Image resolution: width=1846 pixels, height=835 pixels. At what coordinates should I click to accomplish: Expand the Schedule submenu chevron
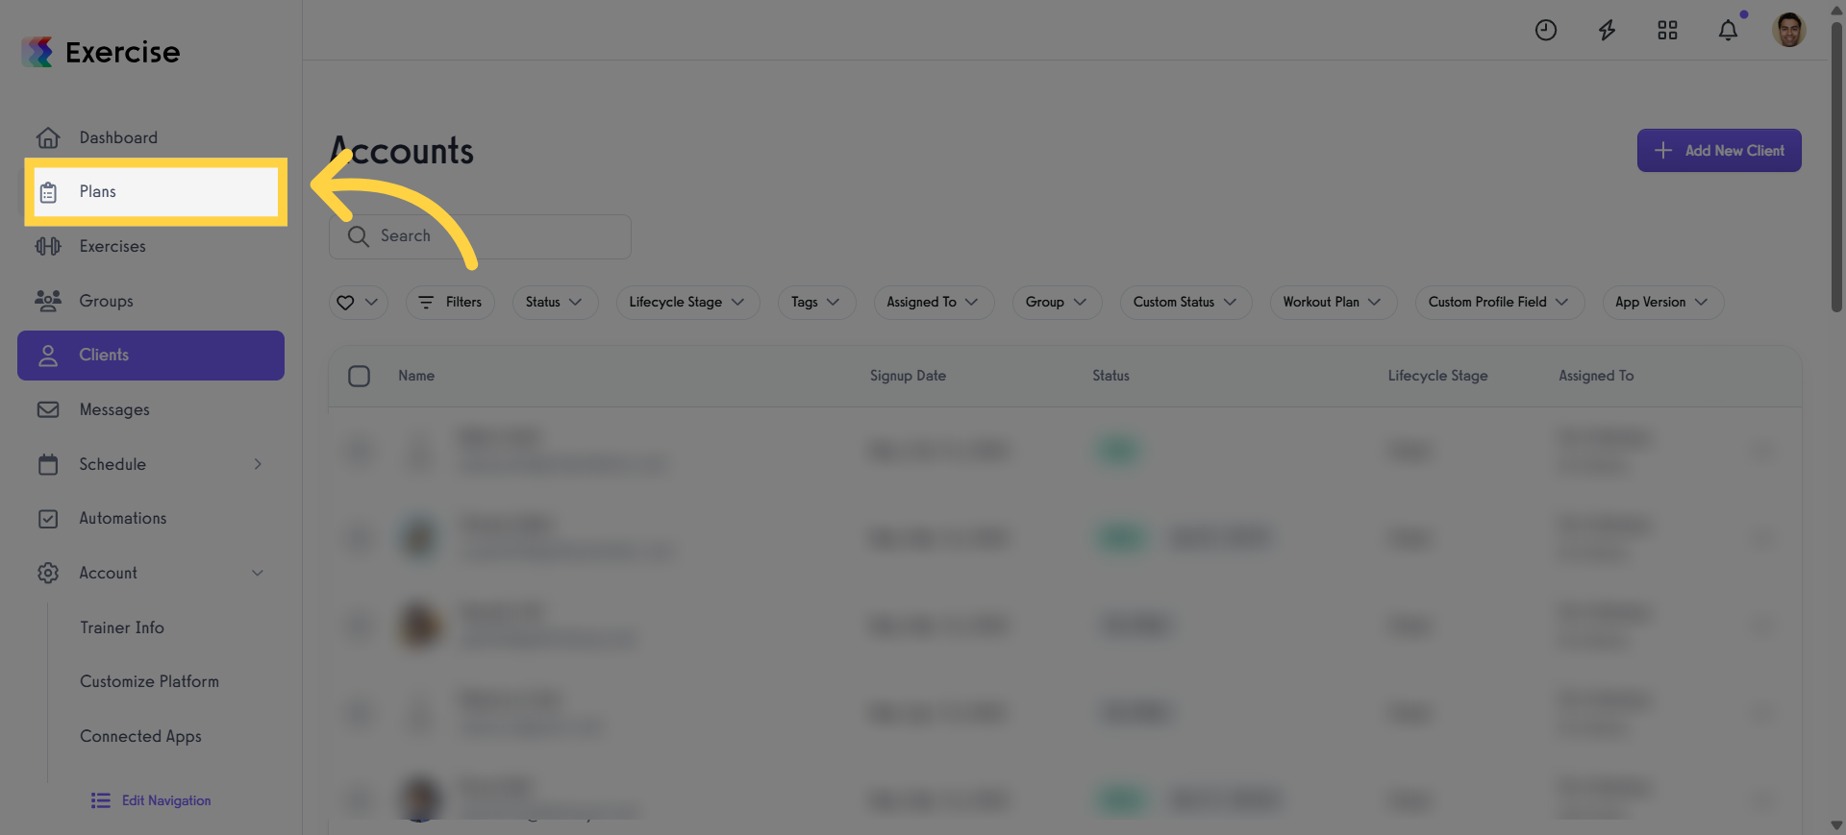tap(258, 464)
